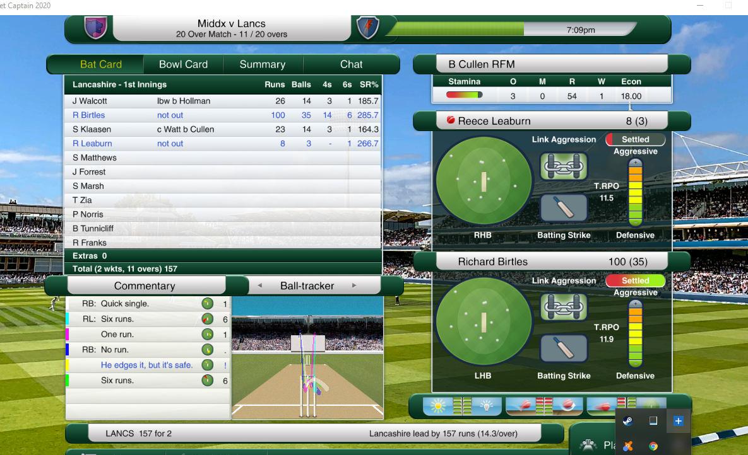Screen dimensions: 748x455
Task: Click Richard Birtles' Settled indicator
Action: coord(635,280)
